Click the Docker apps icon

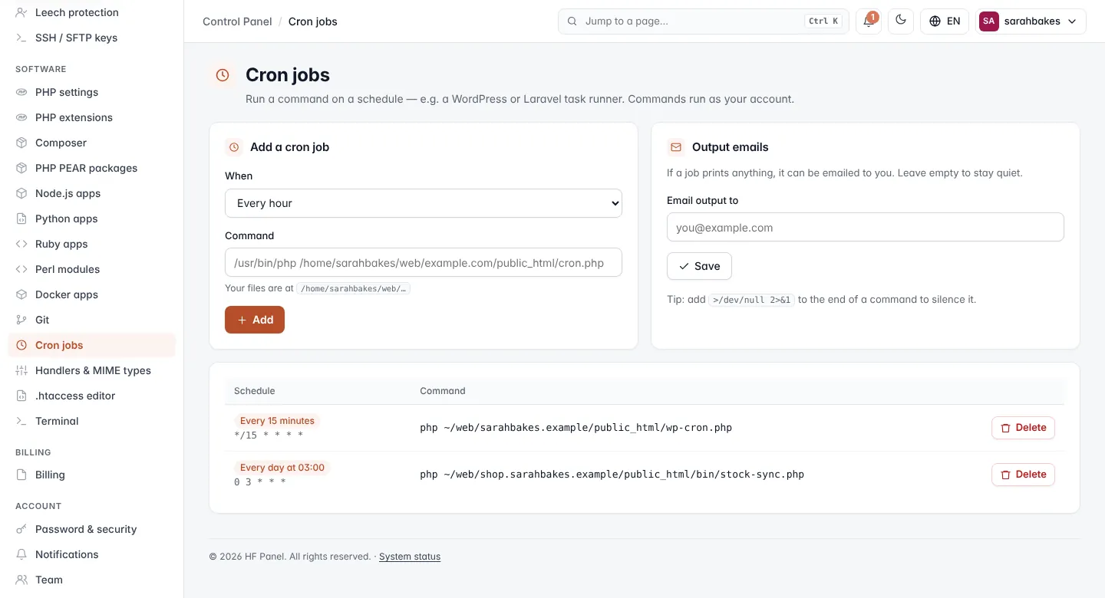(21, 294)
